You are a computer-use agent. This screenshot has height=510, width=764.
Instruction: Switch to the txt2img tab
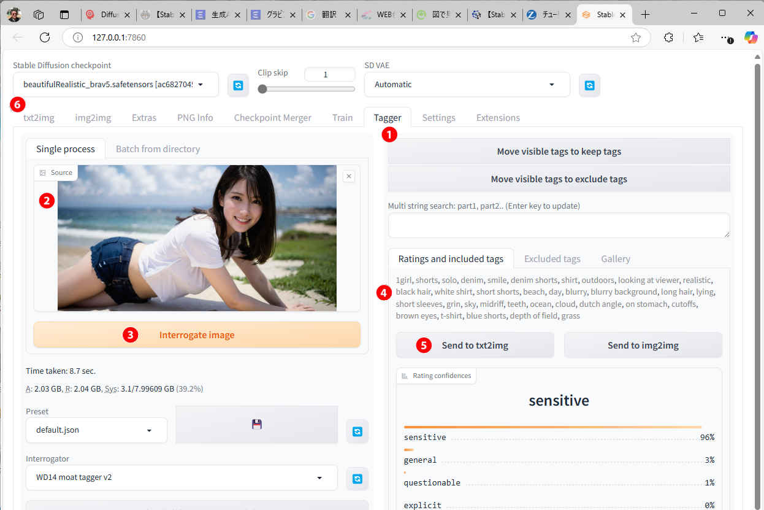pyautogui.click(x=39, y=118)
